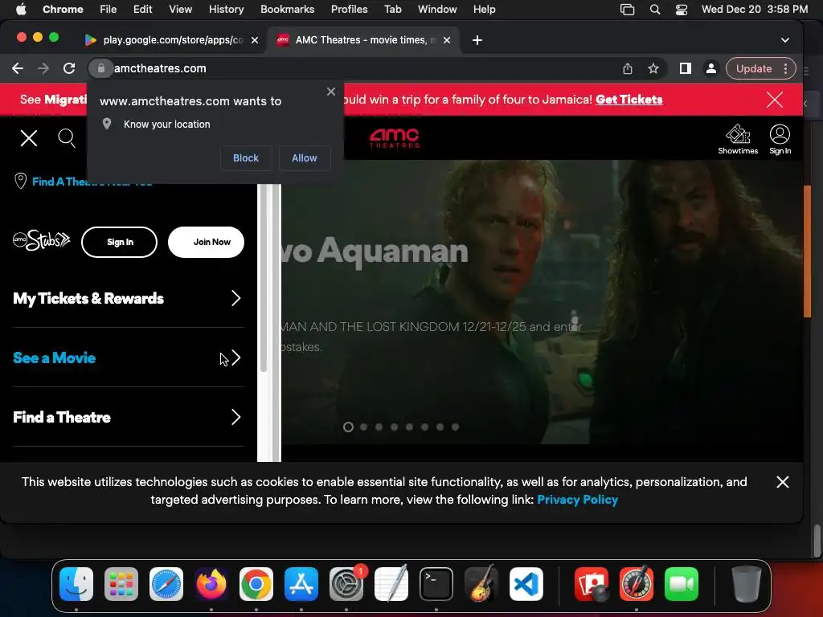
Task: Open App Store from the Dock
Action: click(301, 584)
